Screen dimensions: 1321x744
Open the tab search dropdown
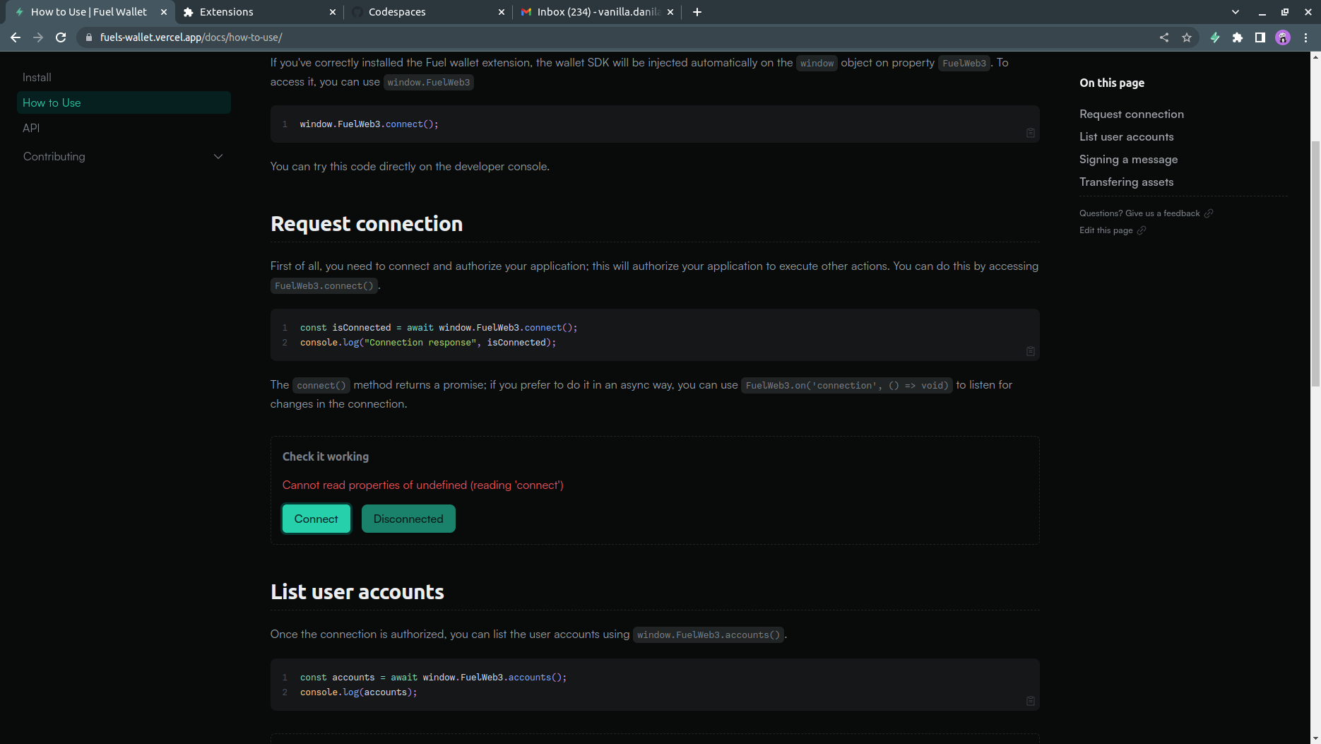[1235, 11]
